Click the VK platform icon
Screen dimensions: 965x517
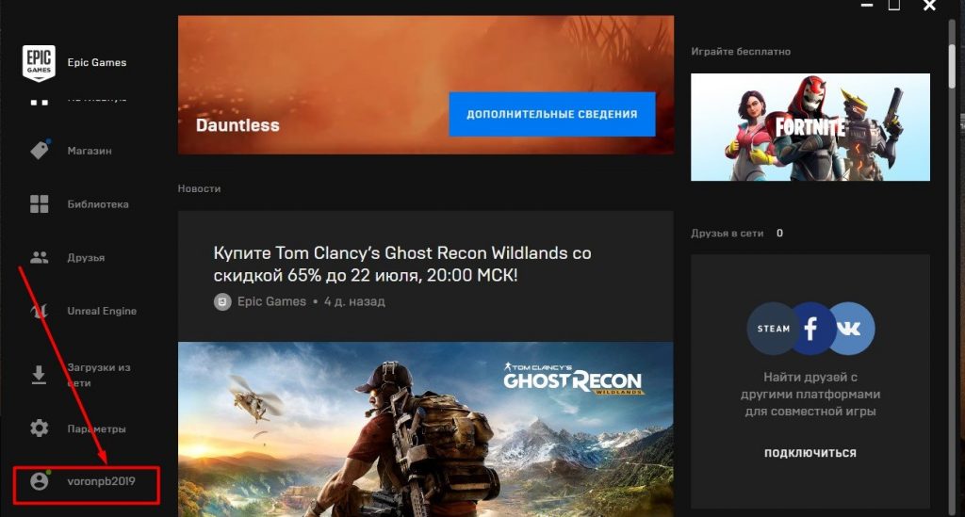click(849, 328)
